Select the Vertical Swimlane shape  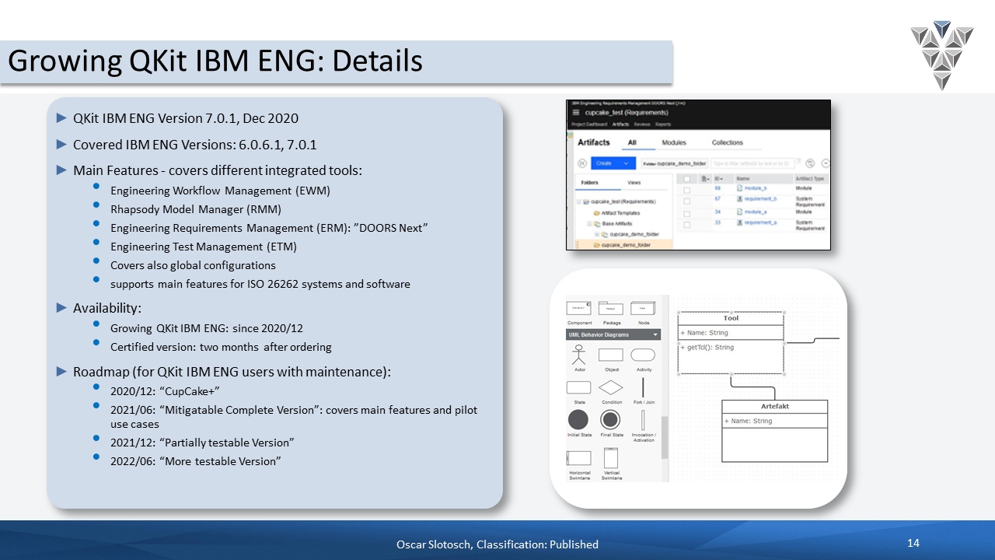(611, 458)
